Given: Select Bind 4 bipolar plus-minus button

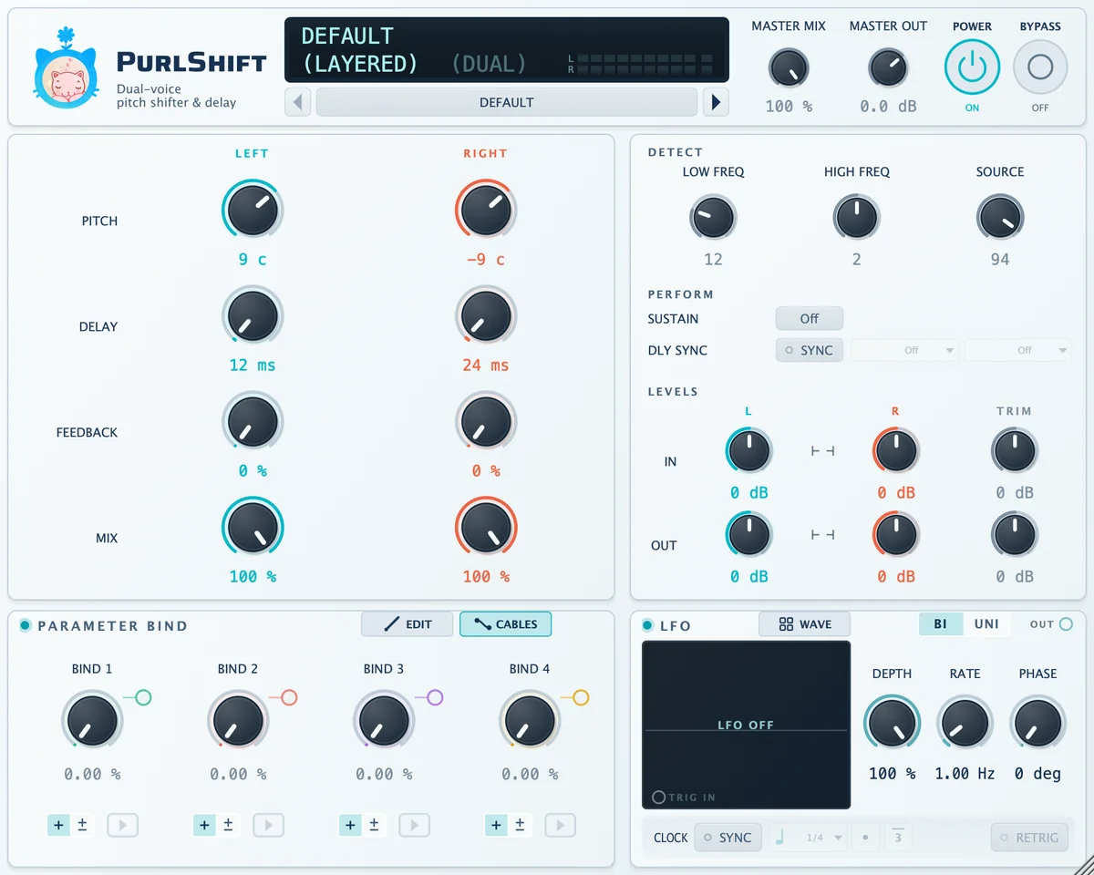Looking at the screenshot, I should click(520, 826).
